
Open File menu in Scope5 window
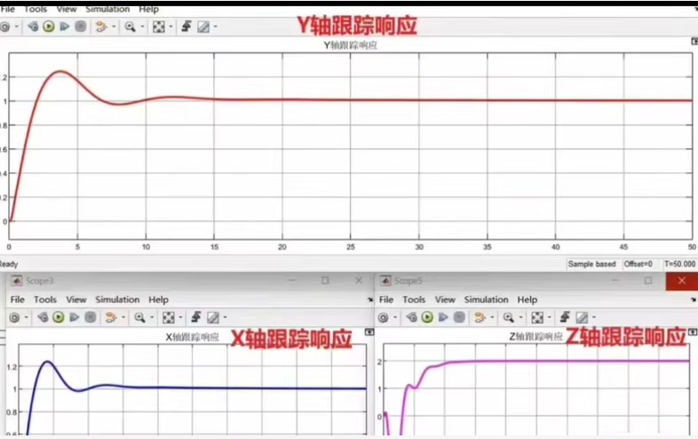386,299
